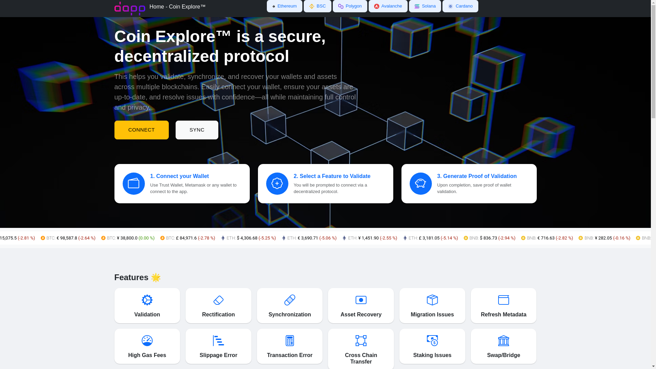Click the Swap/Bridge label
This screenshot has width=656, height=369.
[x=504, y=355]
